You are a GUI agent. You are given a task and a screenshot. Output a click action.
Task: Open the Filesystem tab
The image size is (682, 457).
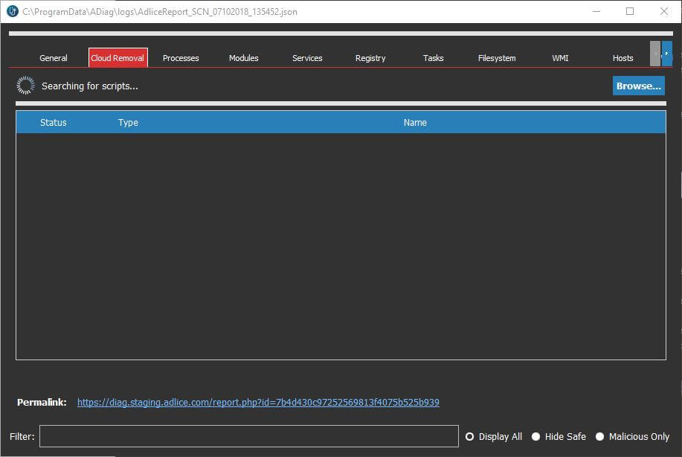[497, 58]
